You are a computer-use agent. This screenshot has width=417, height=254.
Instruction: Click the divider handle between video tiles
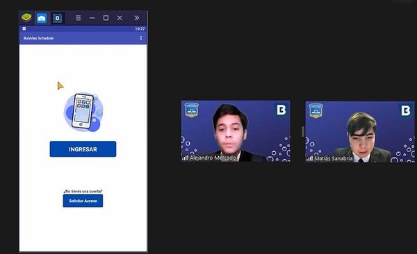(x=303, y=132)
